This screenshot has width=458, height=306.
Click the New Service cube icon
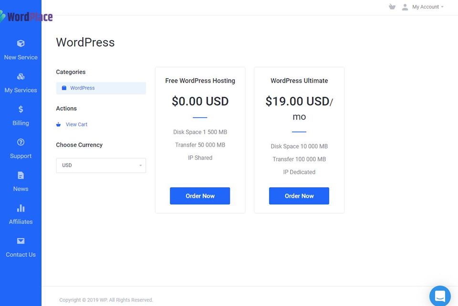[x=21, y=43]
